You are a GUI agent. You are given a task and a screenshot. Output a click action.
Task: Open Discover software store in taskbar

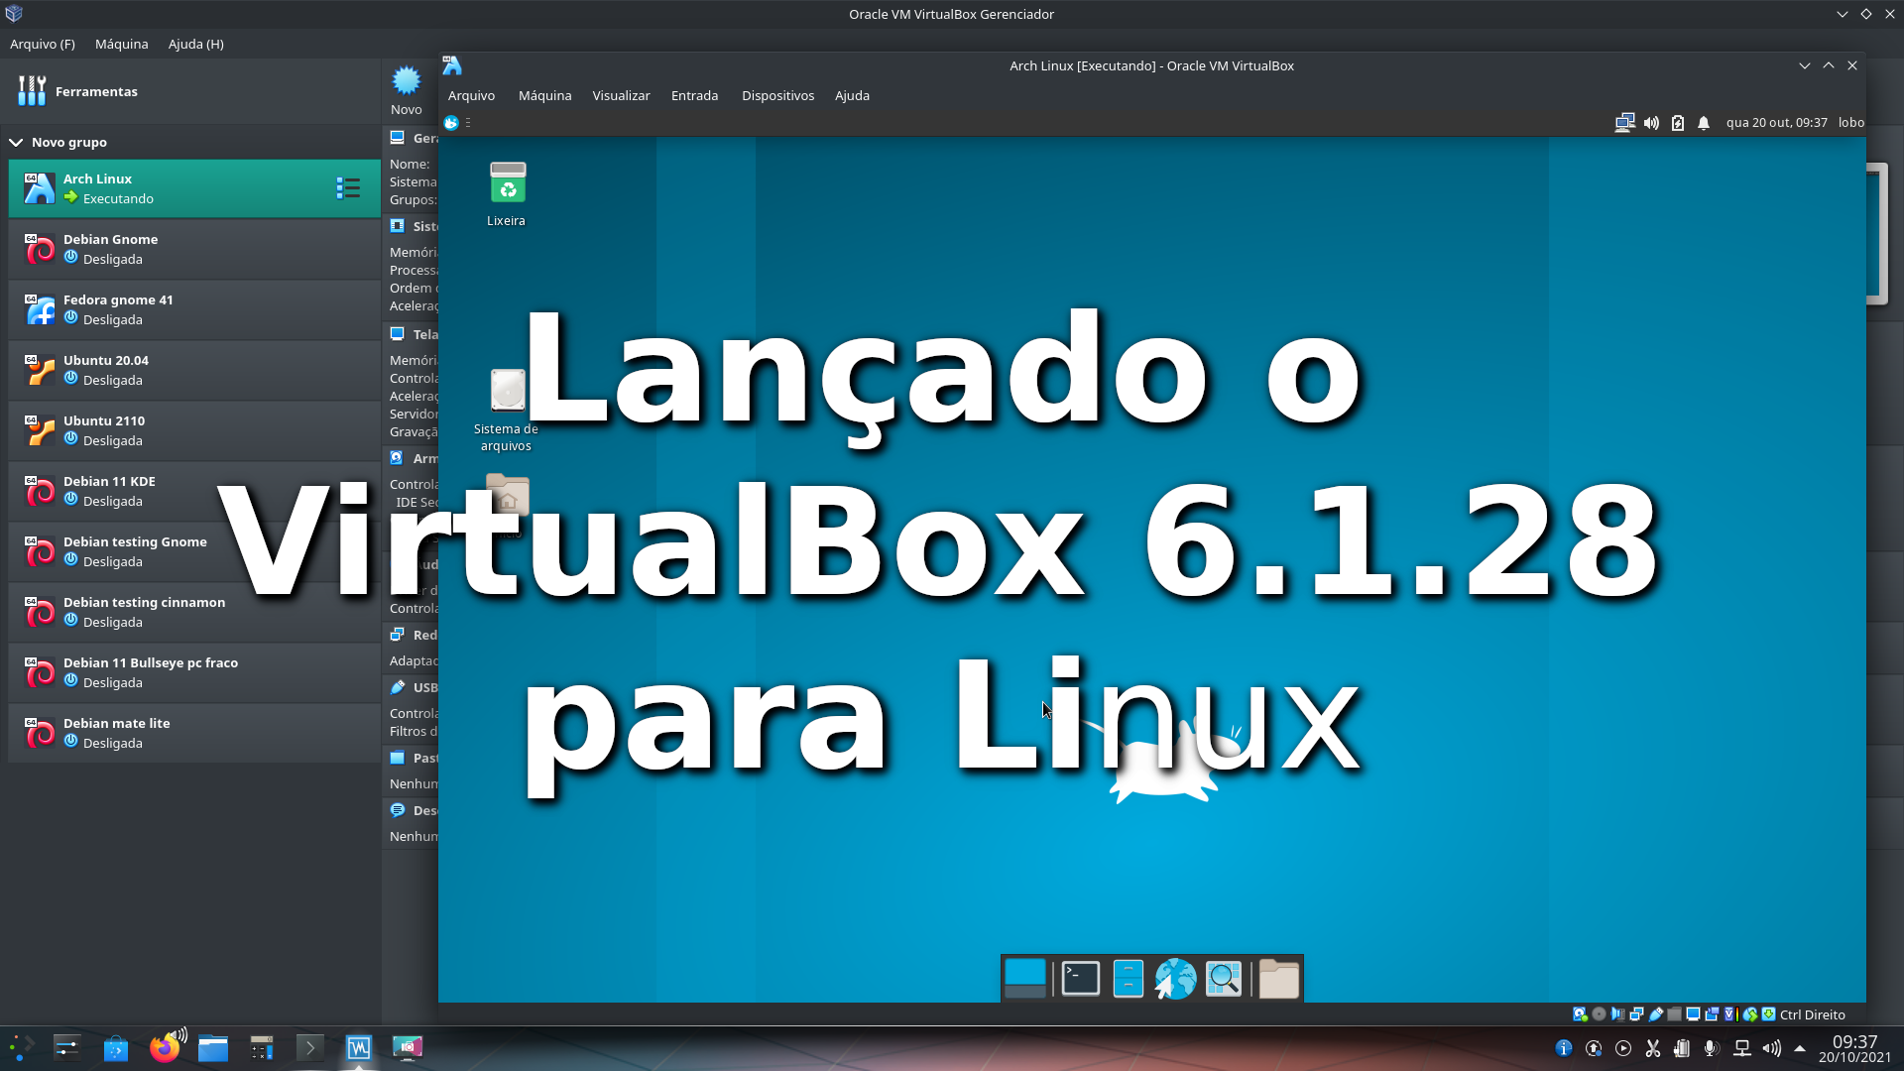coord(116,1047)
